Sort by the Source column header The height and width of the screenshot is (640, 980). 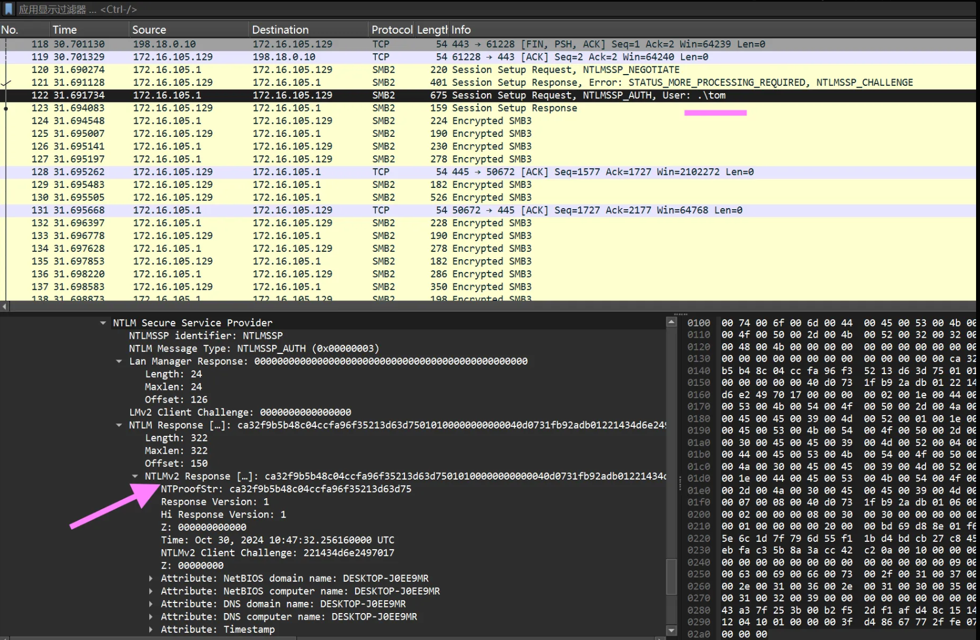(188, 30)
